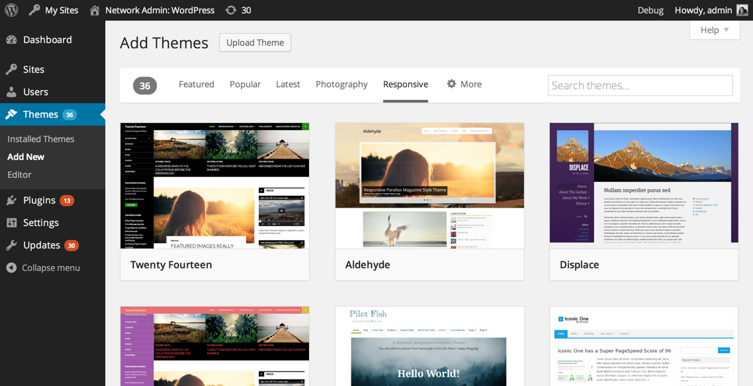Click the Upload Theme button
753x386 pixels.
tap(255, 42)
